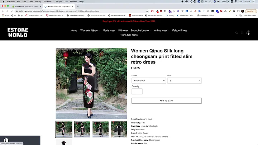Open the 100% Silk items navigation link
Viewport: 258px width, 145px height.
pyautogui.click(x=129, y=35)
